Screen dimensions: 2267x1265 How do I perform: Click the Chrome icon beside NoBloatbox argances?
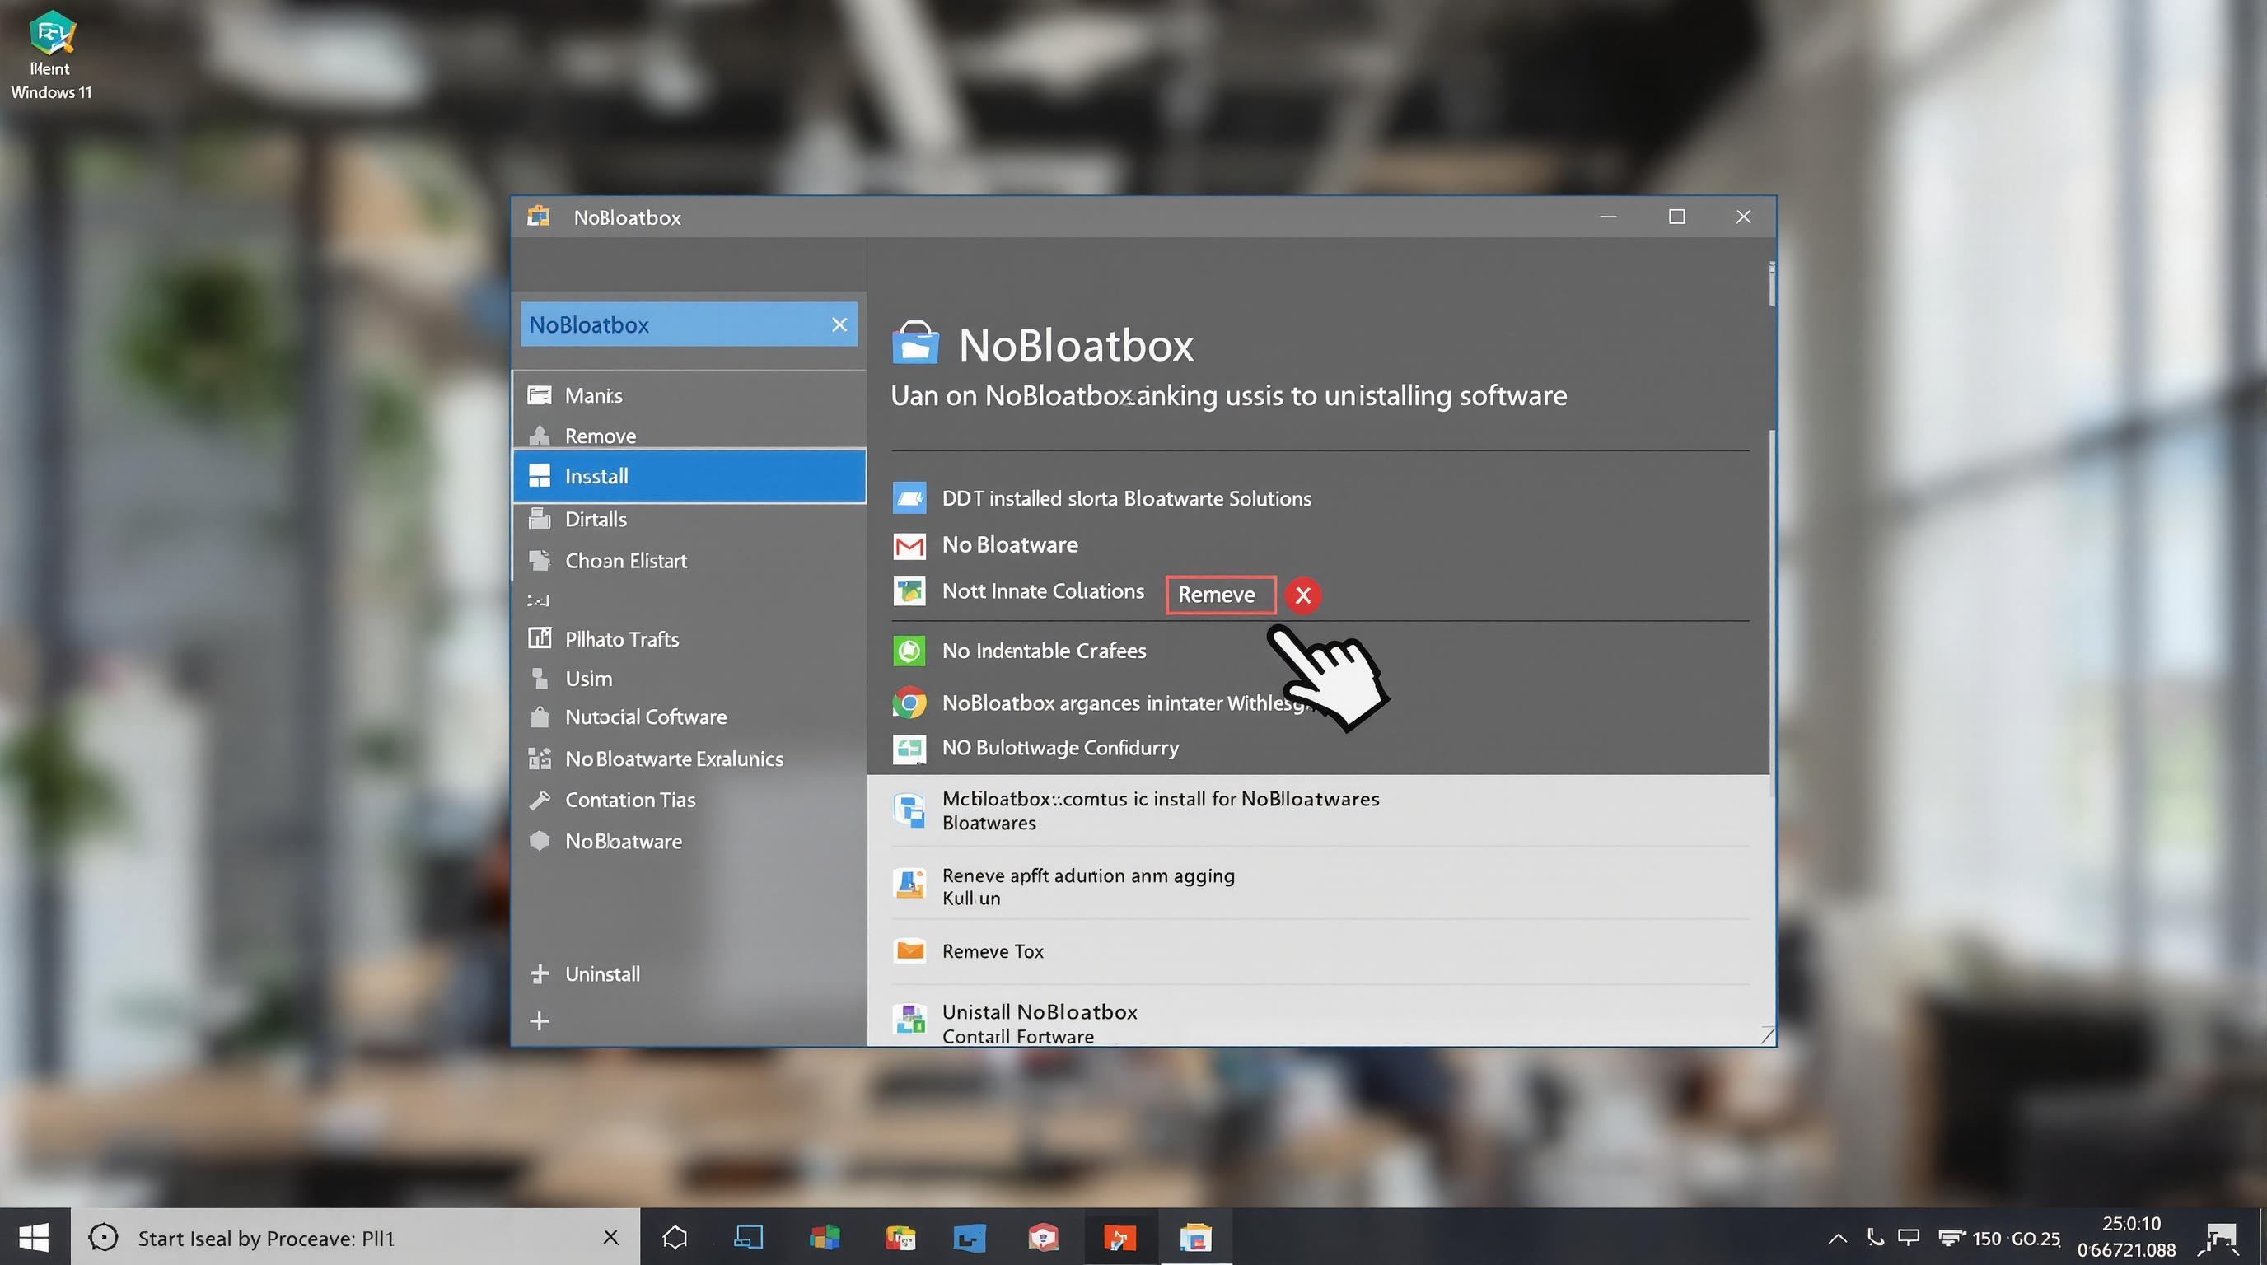click(x=909, y=703)
